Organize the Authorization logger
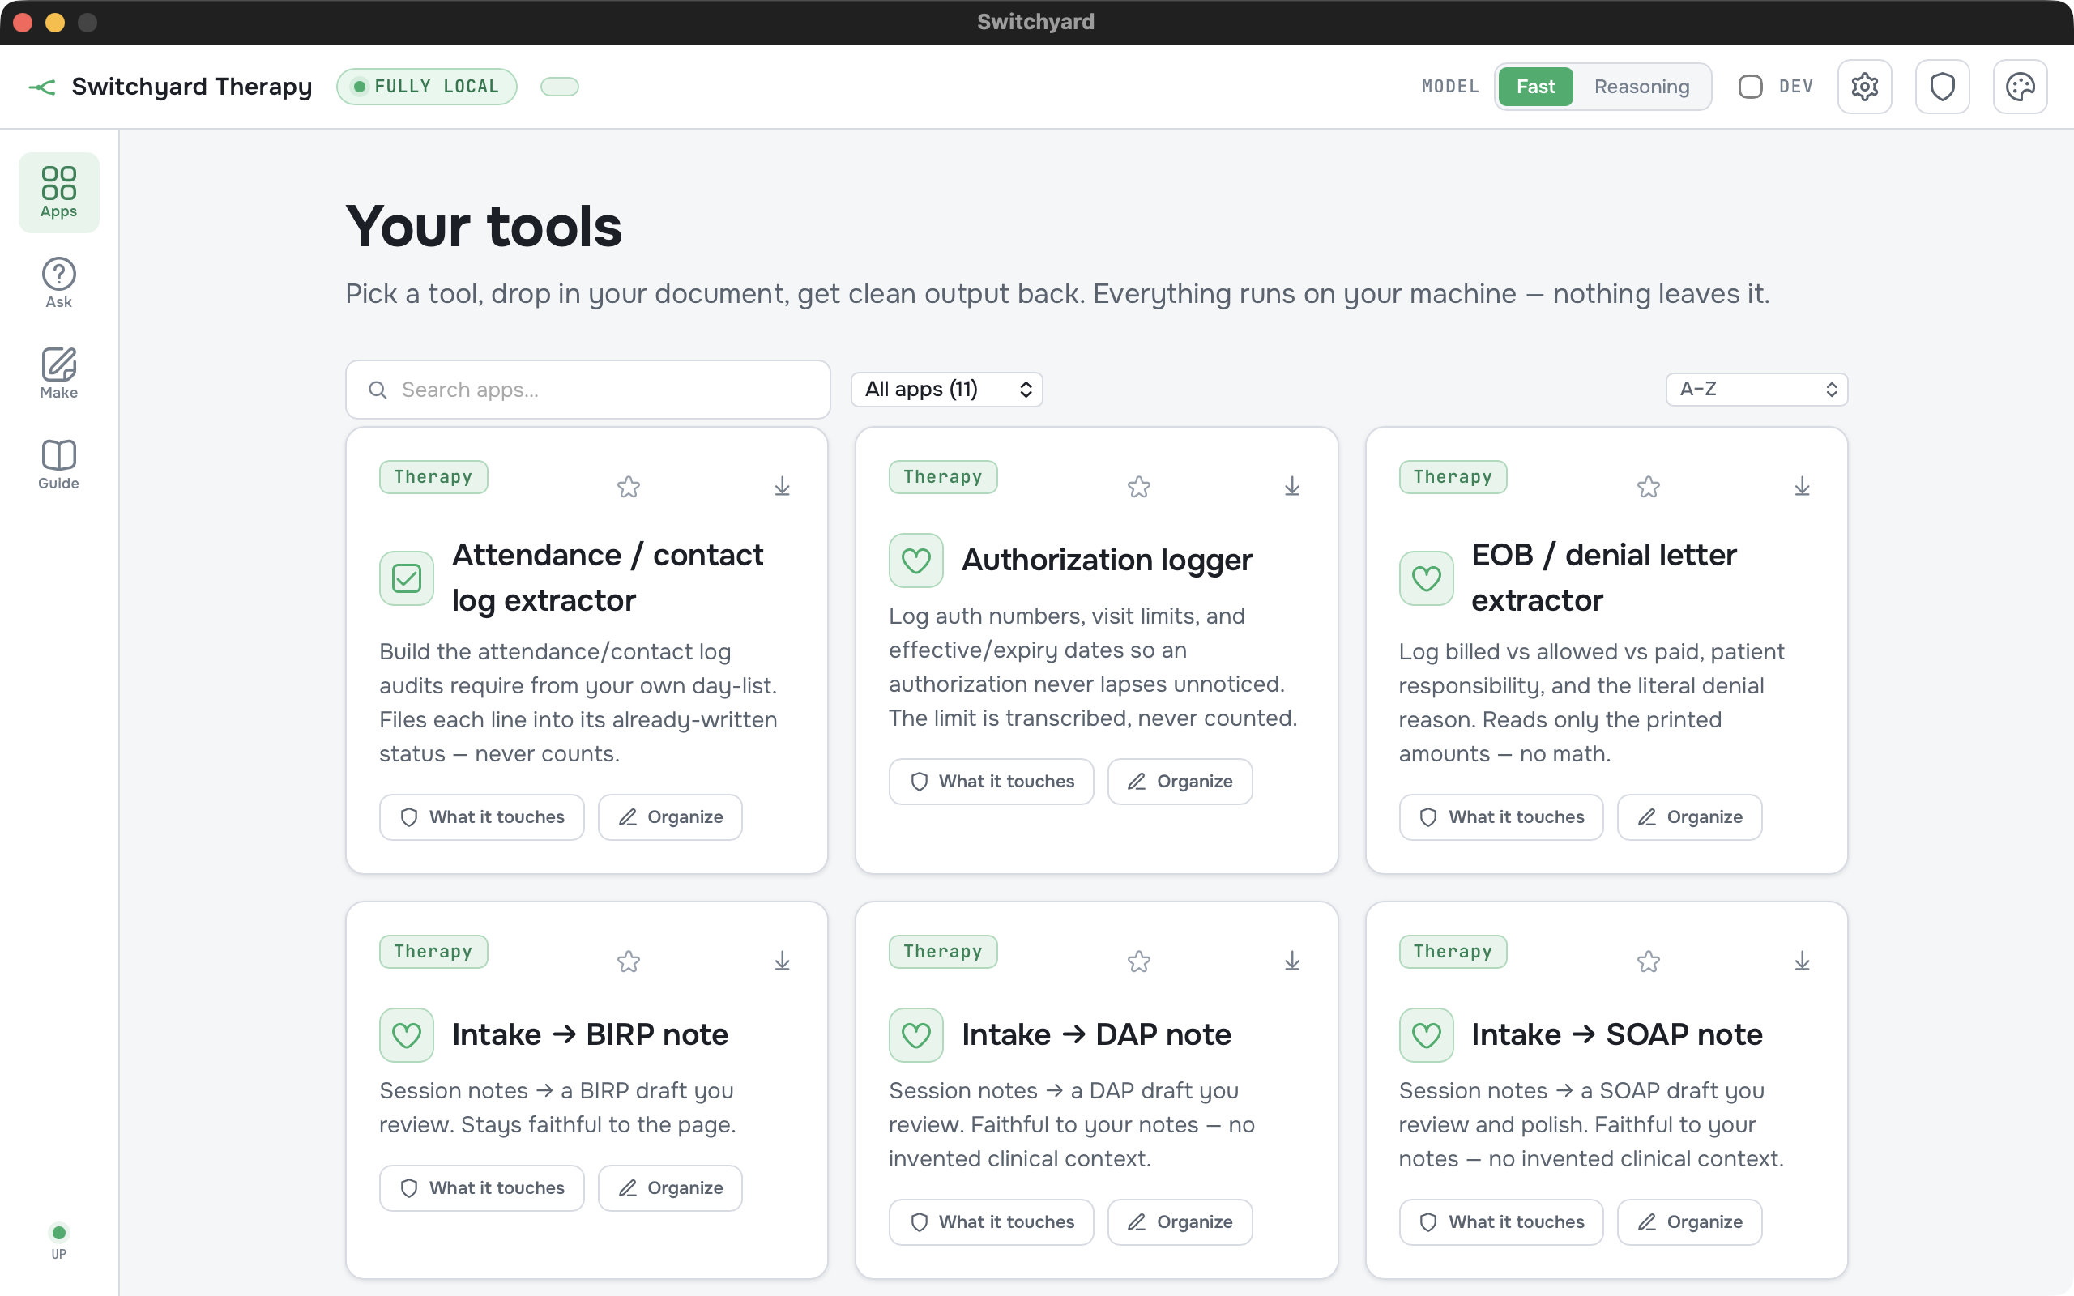The width and height of the screenshot is (2074, 1296). tap(1180, 782)
